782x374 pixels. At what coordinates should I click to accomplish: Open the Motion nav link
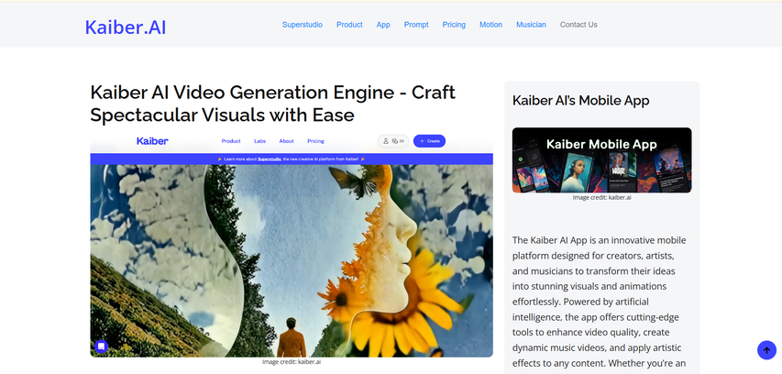[x=490, y=25]
